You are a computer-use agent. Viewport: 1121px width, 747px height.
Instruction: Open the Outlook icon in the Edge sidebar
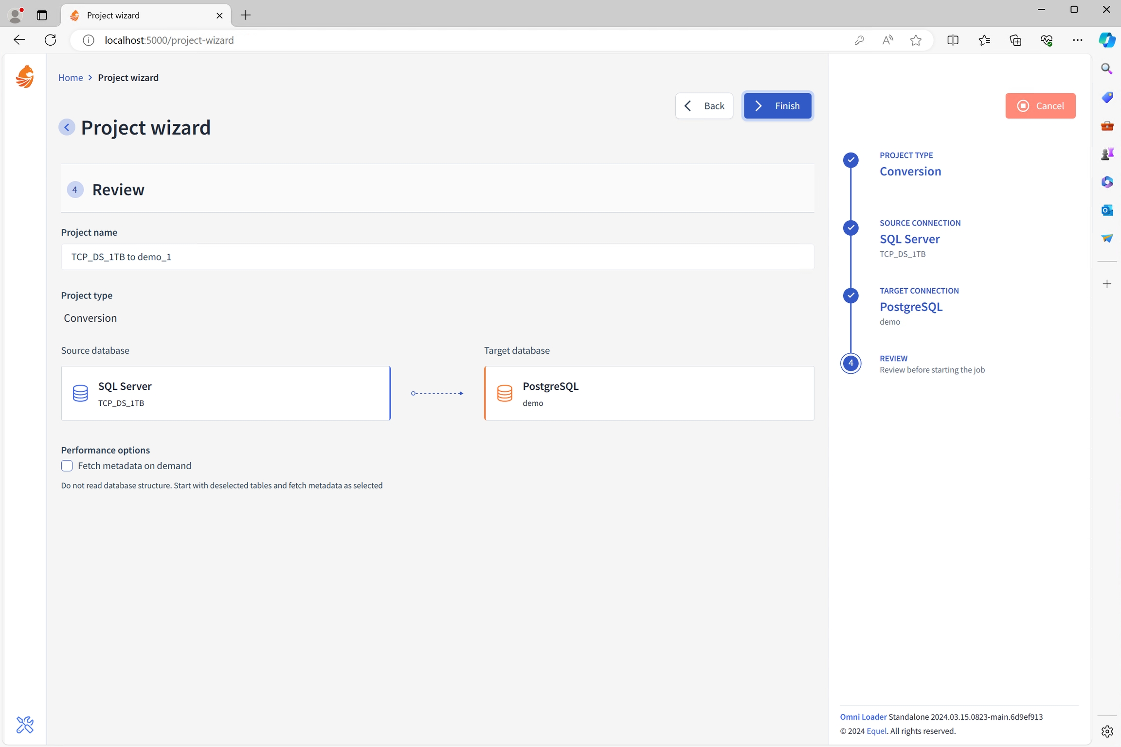[1107, 210]
